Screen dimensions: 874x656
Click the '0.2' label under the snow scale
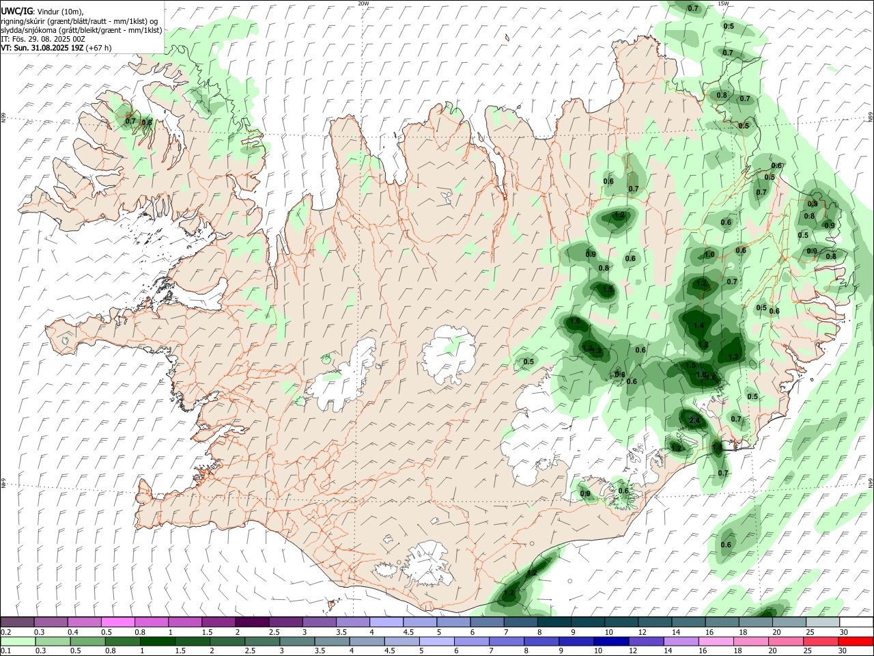click(5, 632)
